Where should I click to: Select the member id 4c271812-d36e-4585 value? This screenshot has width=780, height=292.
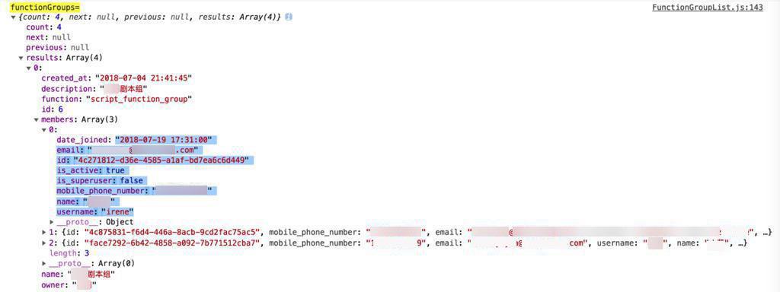click(161, 160)
